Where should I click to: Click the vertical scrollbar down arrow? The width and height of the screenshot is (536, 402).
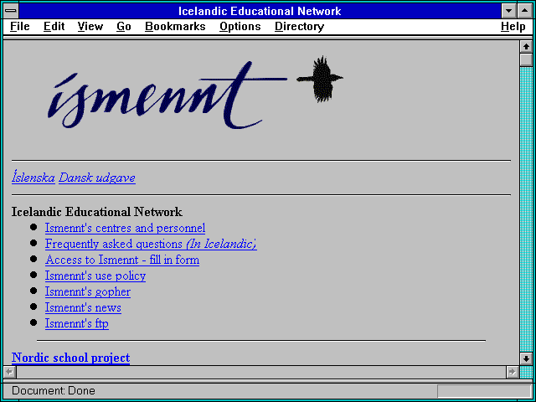click(x=526, y=358)
